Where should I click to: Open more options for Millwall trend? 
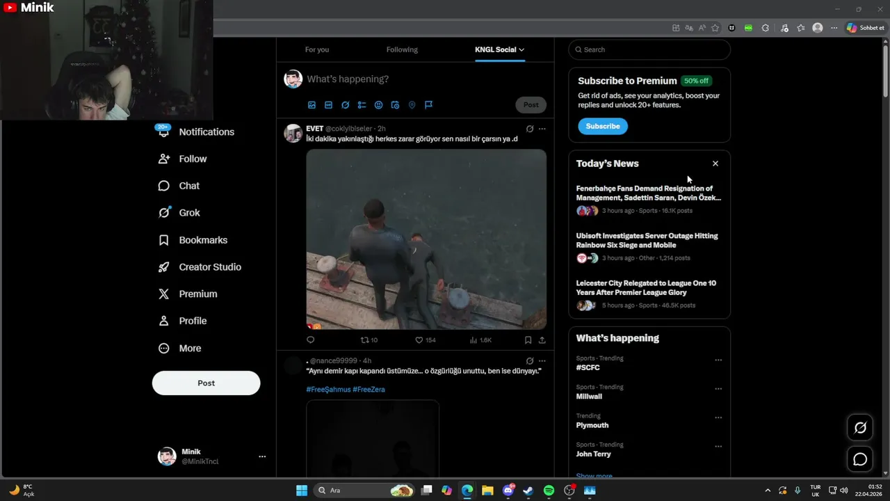(718, 389)
